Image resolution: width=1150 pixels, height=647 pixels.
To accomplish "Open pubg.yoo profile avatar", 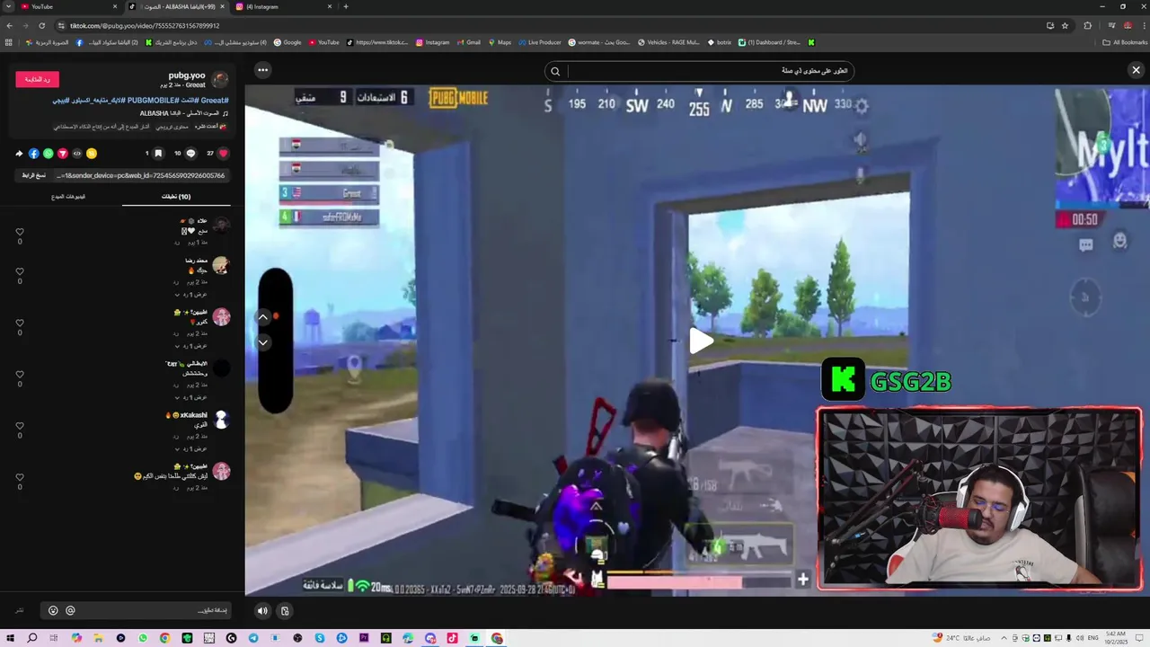I will tap(220, 79).
